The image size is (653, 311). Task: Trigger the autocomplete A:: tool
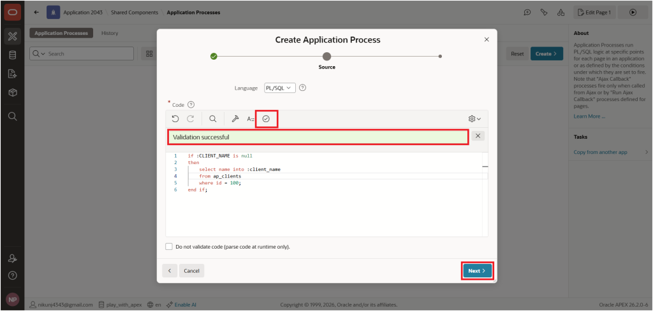tap(250, 119)
